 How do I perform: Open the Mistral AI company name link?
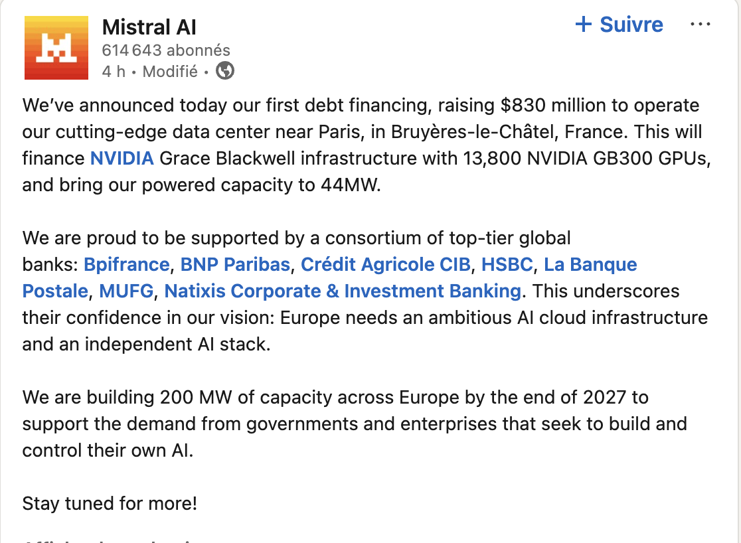tap(149, 27)
